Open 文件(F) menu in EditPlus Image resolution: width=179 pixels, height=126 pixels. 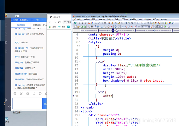79,20
